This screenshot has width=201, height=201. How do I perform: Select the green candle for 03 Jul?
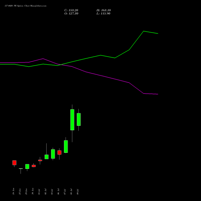(x=53, y=154)
